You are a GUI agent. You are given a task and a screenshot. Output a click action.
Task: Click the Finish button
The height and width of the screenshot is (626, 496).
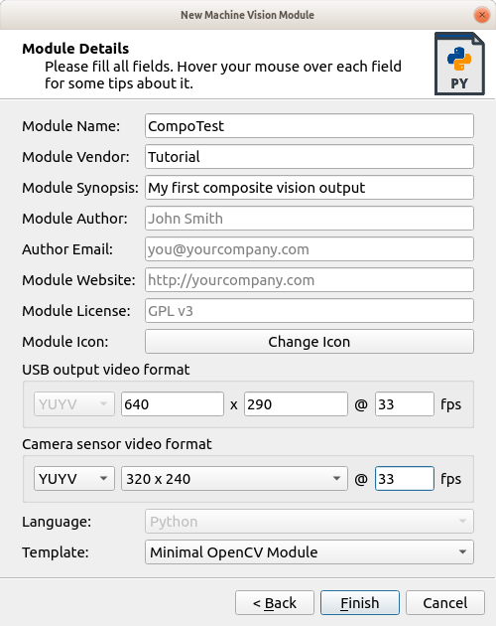[360, 603]
